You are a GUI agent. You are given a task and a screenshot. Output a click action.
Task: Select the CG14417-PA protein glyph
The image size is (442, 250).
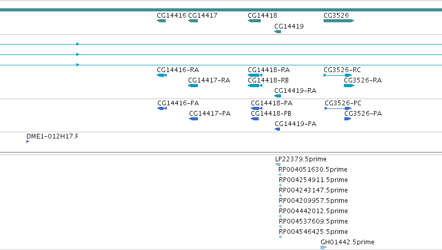point(193,119)
